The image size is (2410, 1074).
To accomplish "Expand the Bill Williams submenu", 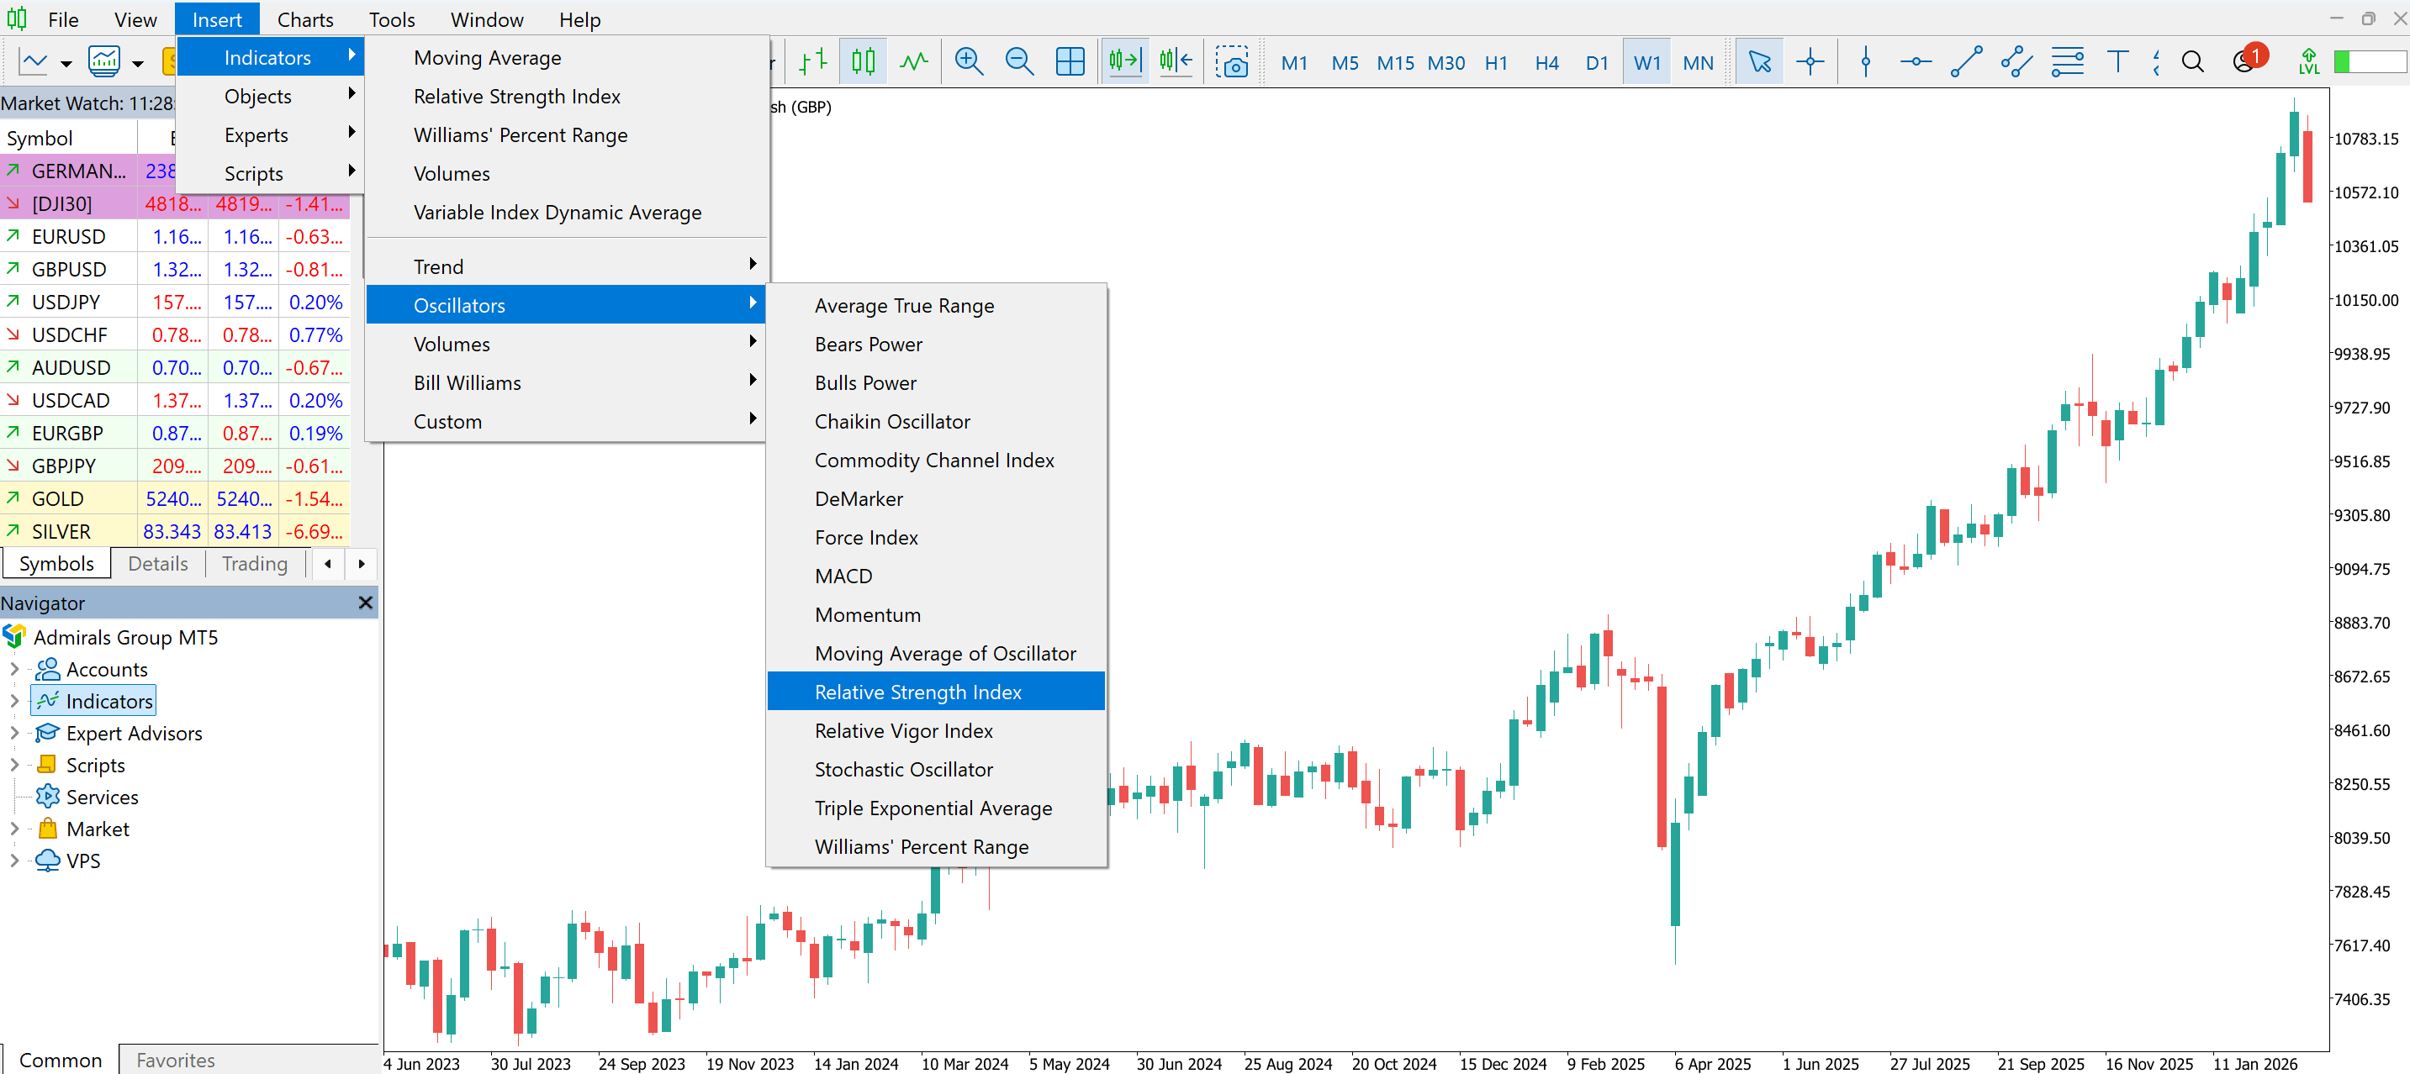I will 565,382.
